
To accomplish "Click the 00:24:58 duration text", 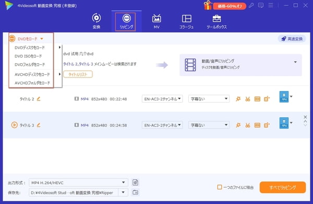I will (118, 126).
